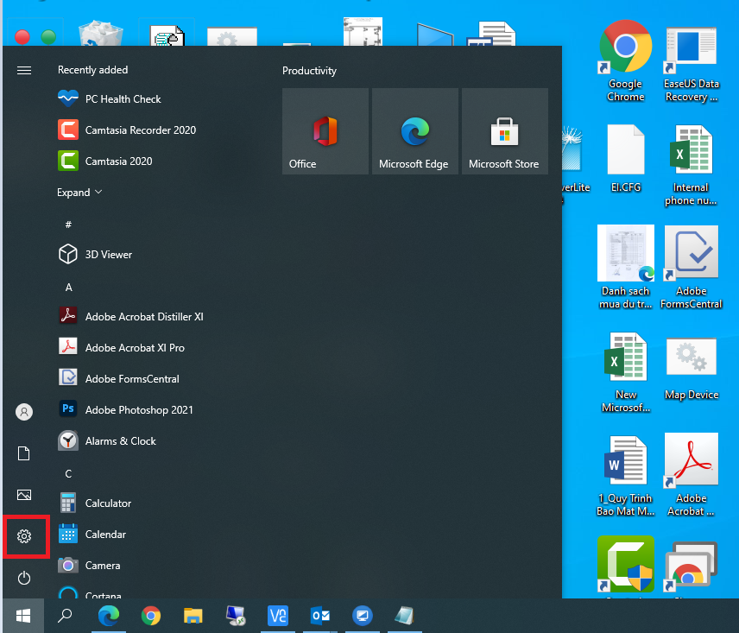The width and height of the screenshot is (739, 633).
Task: Select New Microsoft Excel desktop file
Action: pos(625,372)
